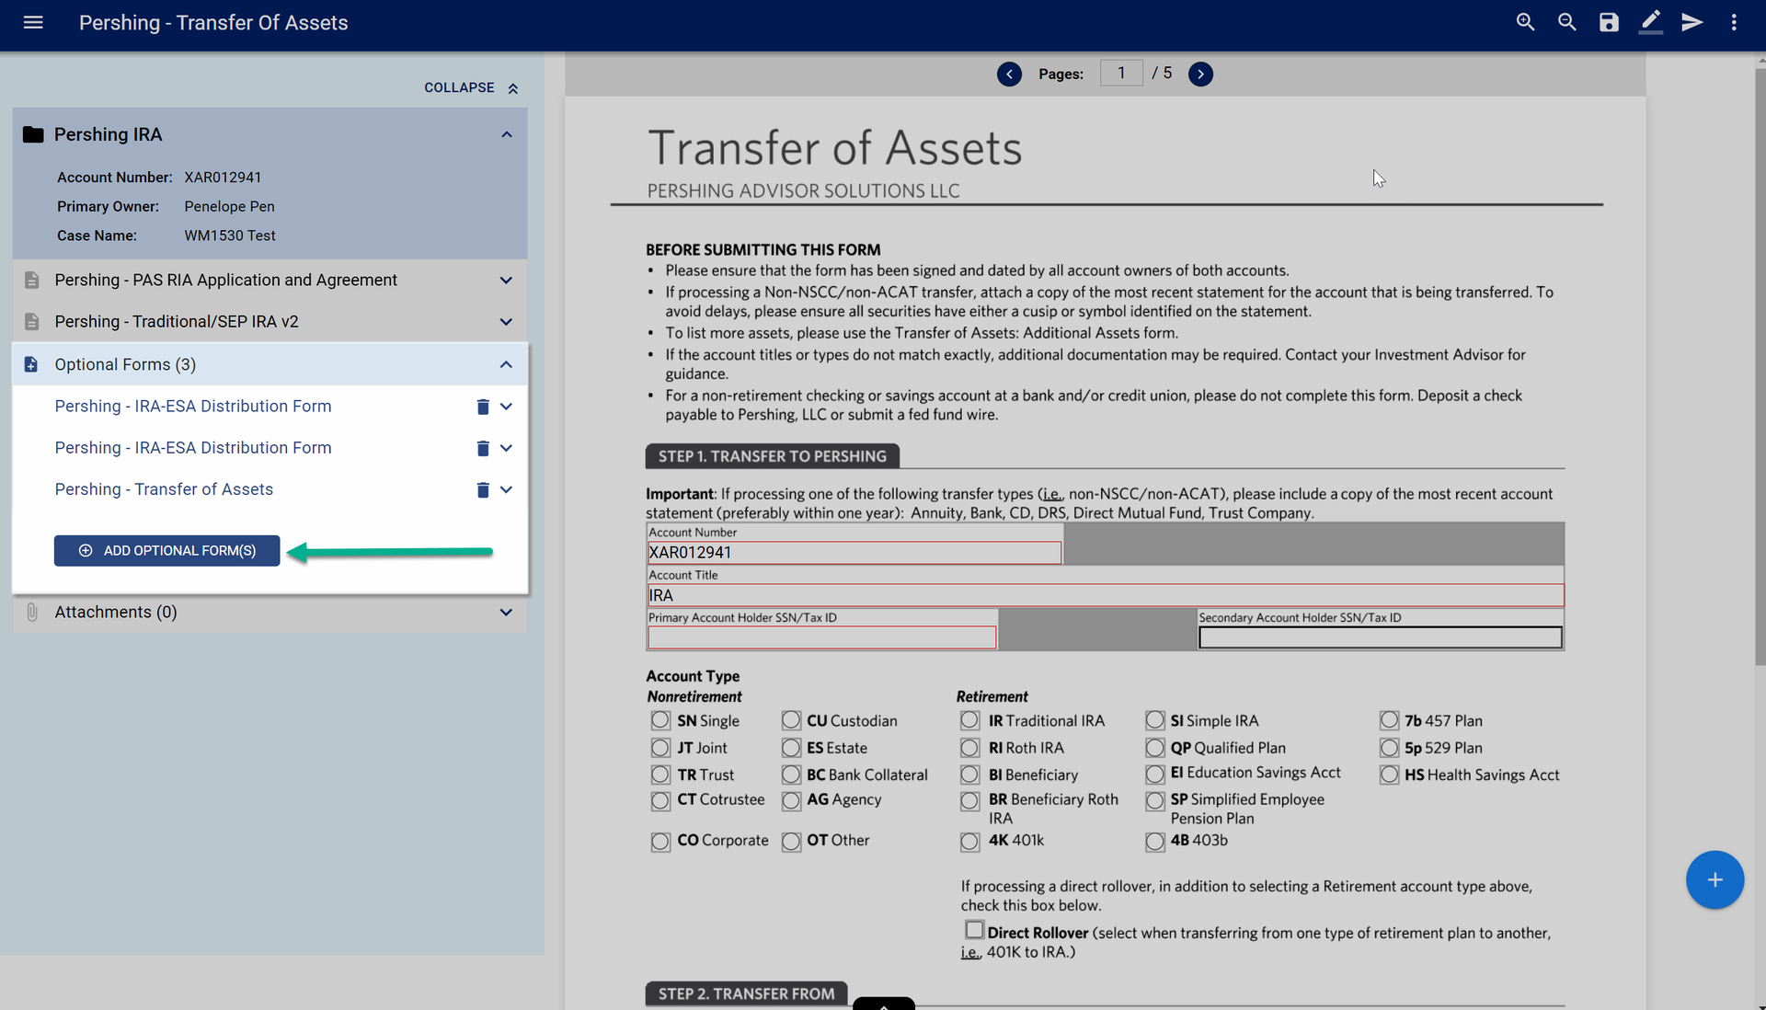
Task: Select 5p 529 Plan account type
Action: (x=1389, y=748)
